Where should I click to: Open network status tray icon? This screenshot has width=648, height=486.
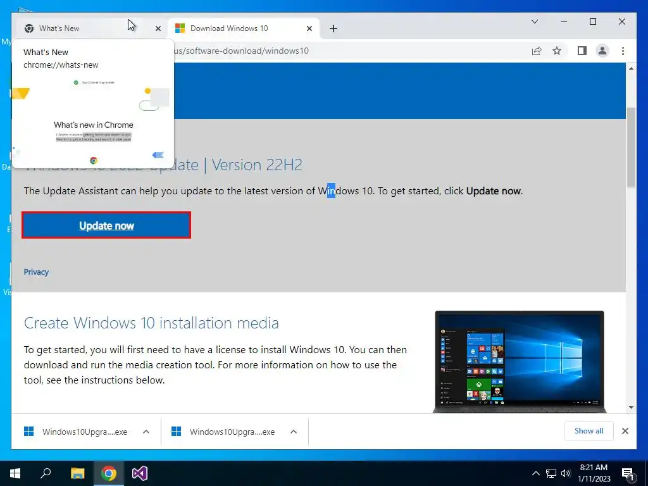(551, 473)
